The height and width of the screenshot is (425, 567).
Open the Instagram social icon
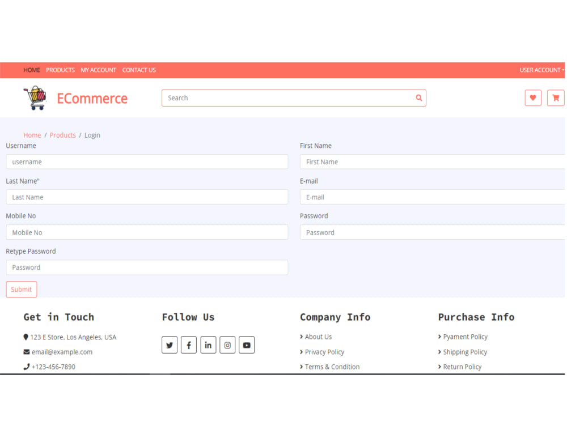[227, 345]
